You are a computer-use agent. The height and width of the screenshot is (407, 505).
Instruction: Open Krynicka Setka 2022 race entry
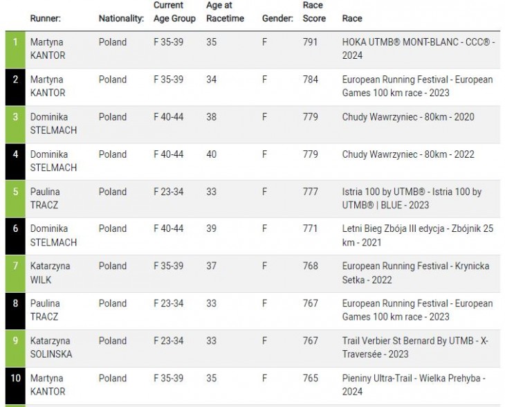416,273
